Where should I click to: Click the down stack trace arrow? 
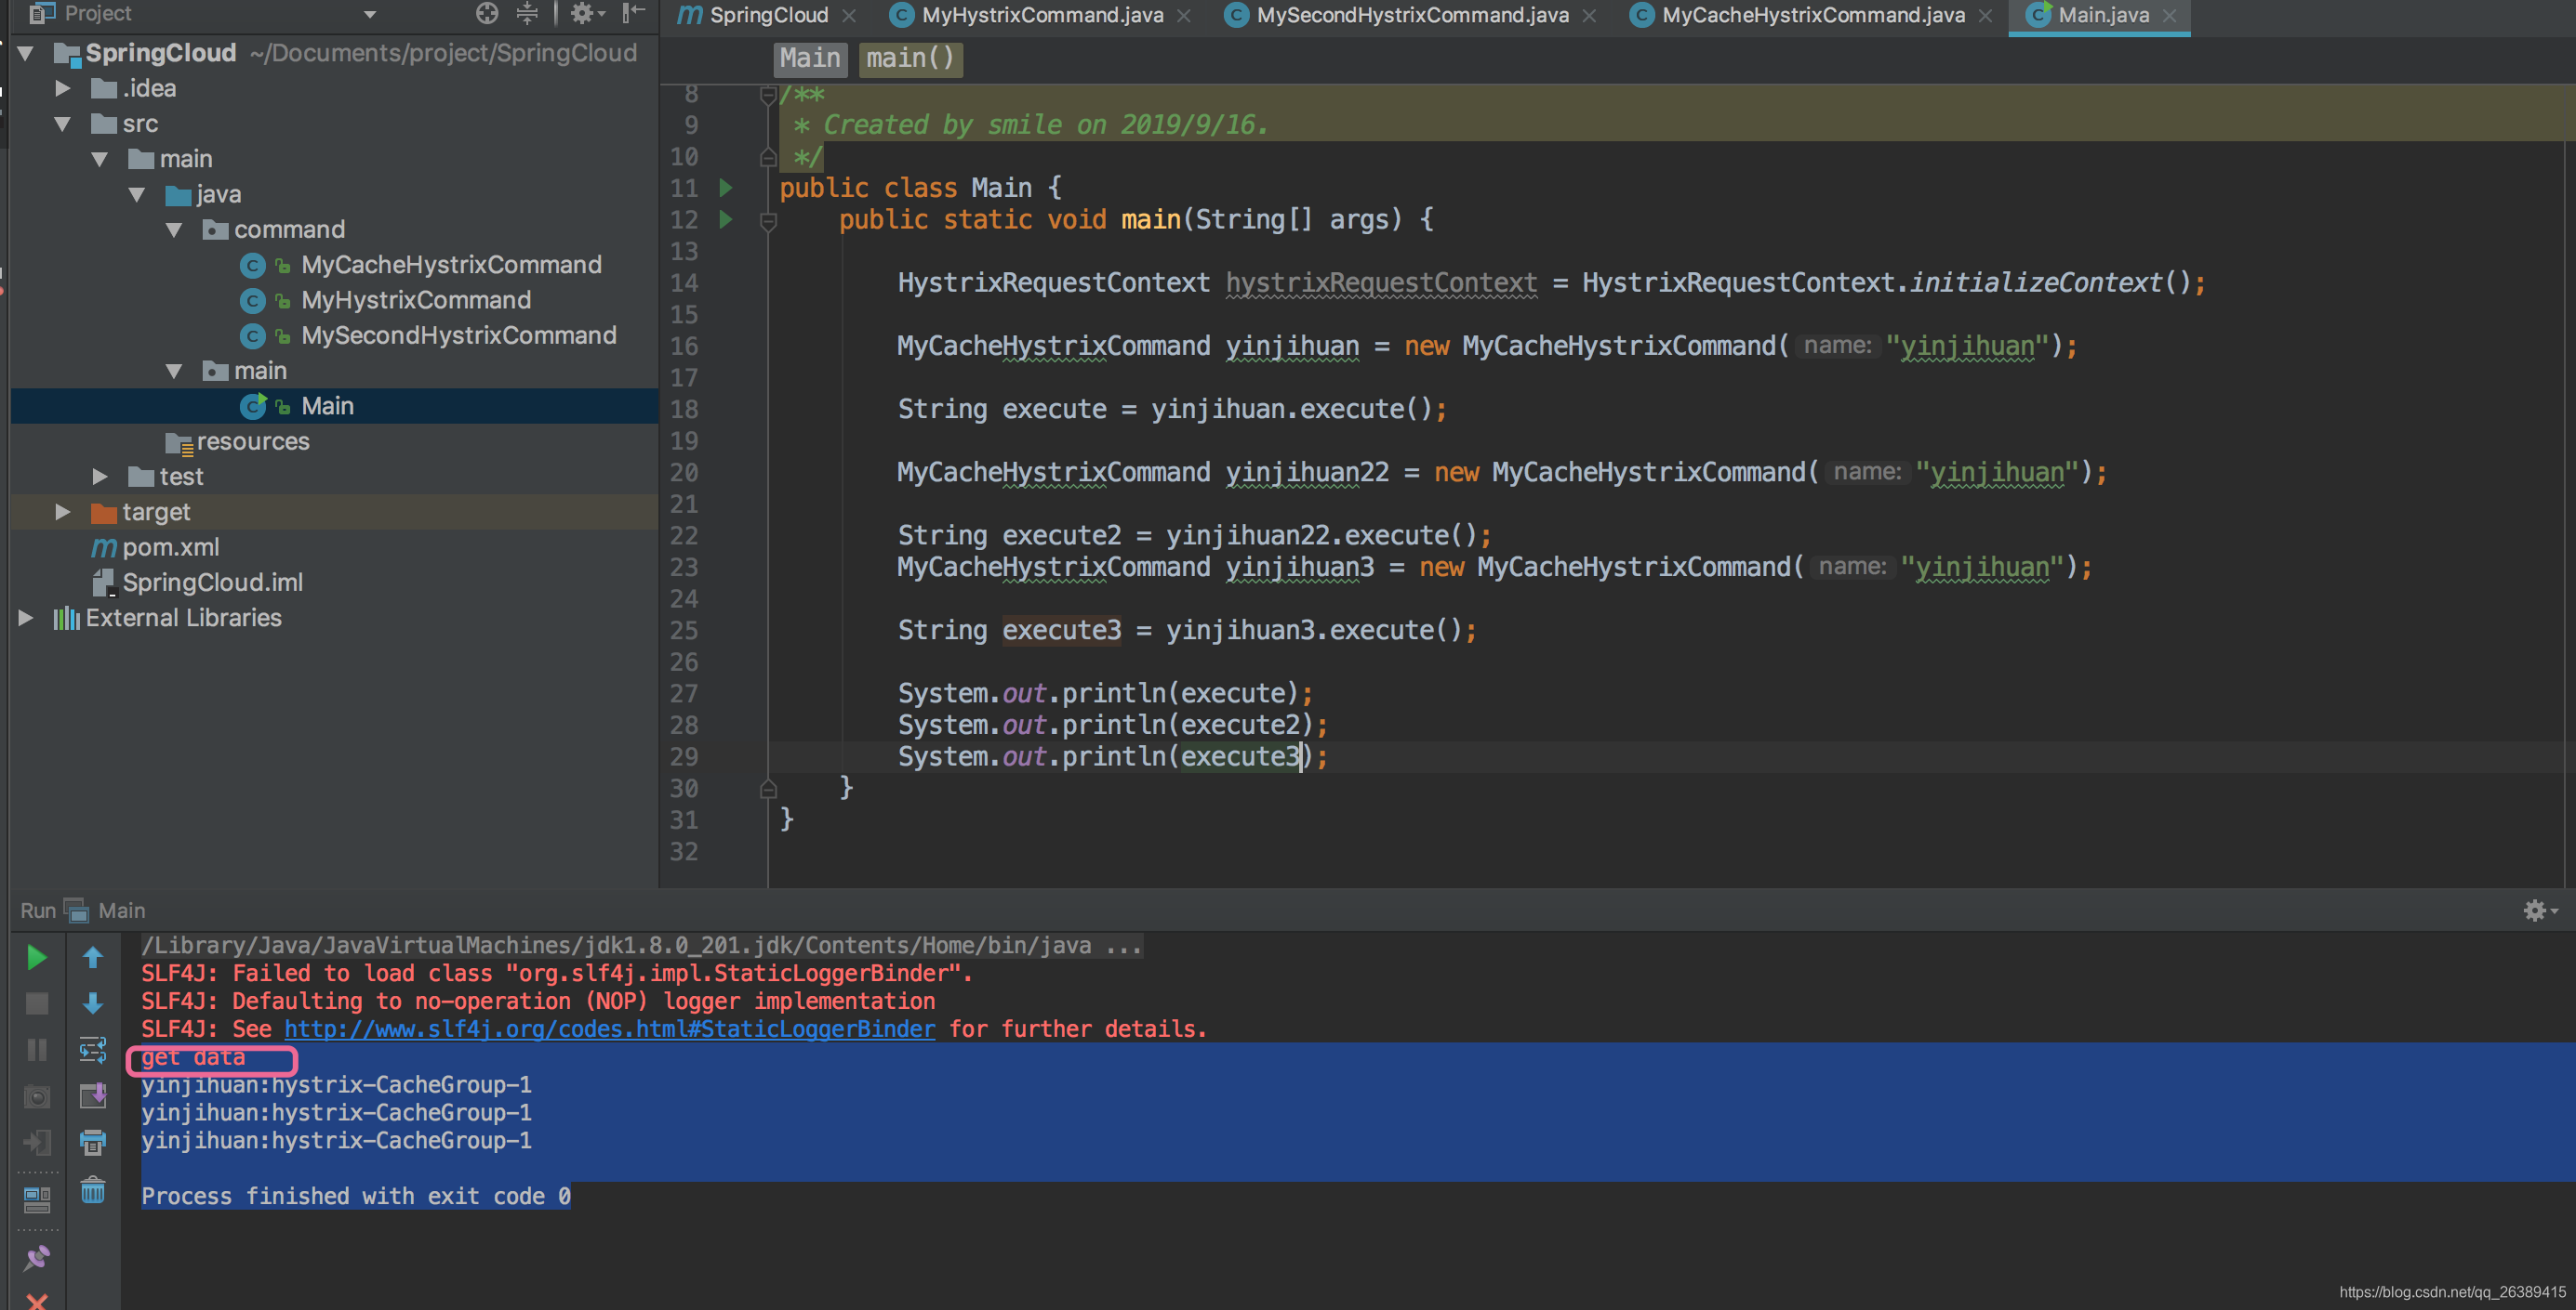(x=92, y=1003)
